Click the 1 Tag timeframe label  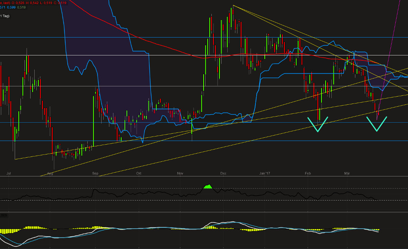[x=4, y=16]
